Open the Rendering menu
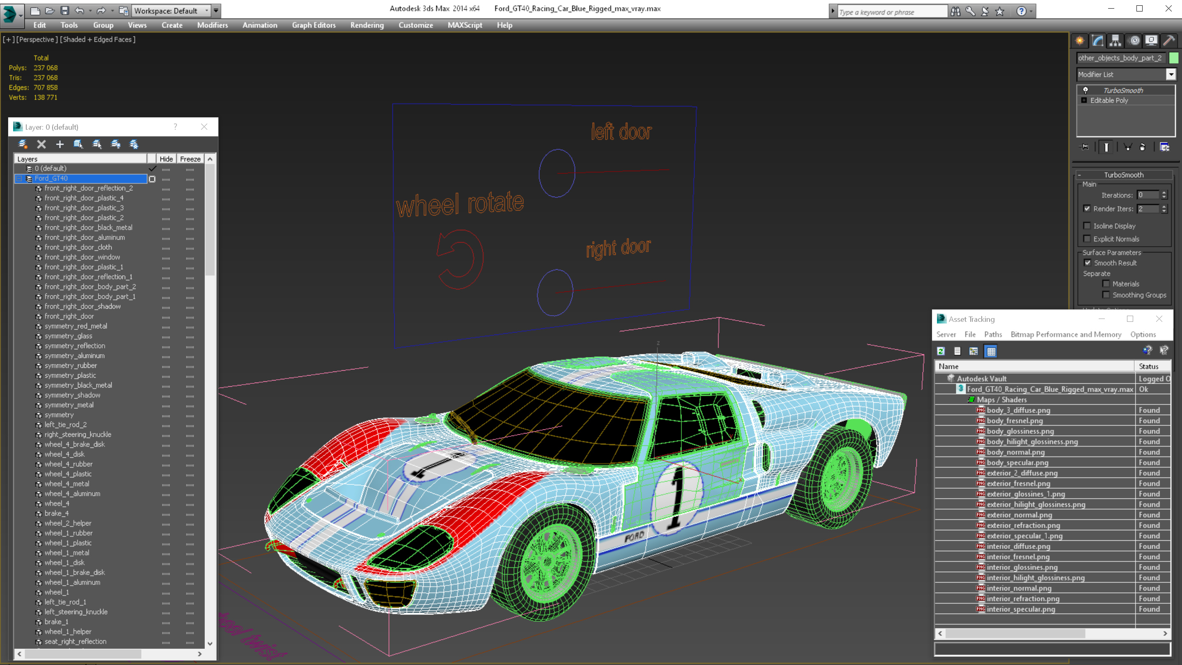 click(367, 25)
